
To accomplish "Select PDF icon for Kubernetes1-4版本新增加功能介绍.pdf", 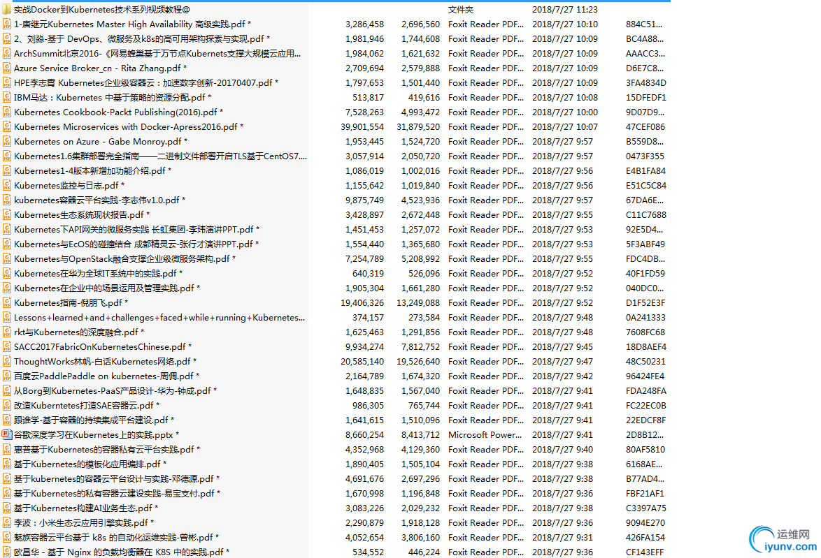I will point(7,170).
